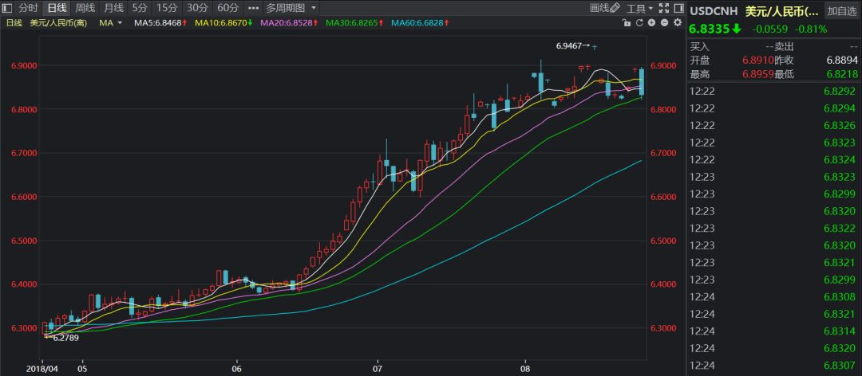This screenshot has height=376, width=862.
Task: Activate the 画线 drawing pencil tool
Action: 605,8
